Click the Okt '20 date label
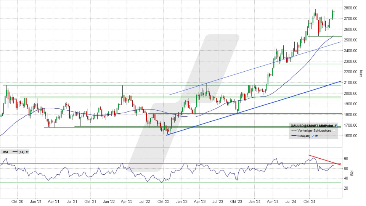The height and width of the screenshot is (206, 366). (18, 201)
